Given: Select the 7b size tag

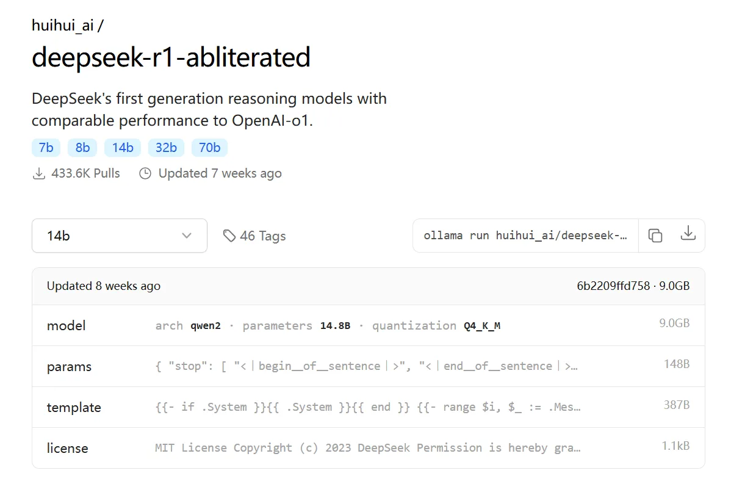Looking at the screenshot, I should coord(46,147).
